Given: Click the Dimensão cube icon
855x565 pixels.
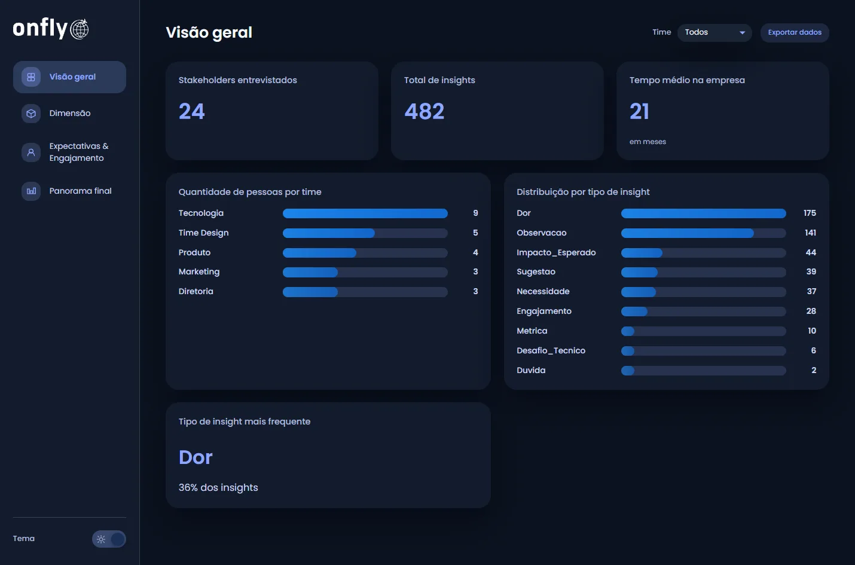Looking at the screenshot, I should point(31,114).
